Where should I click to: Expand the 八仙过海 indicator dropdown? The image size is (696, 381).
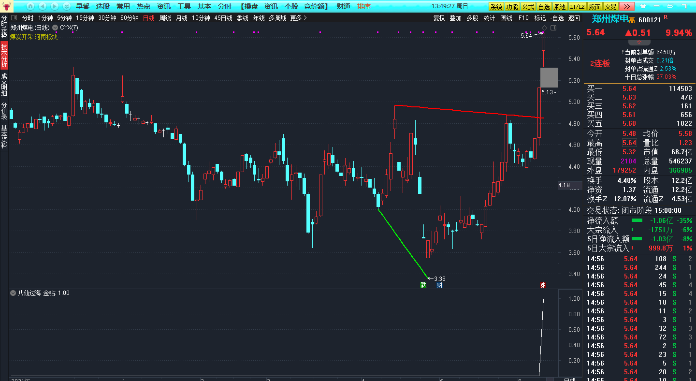(13, 293)
